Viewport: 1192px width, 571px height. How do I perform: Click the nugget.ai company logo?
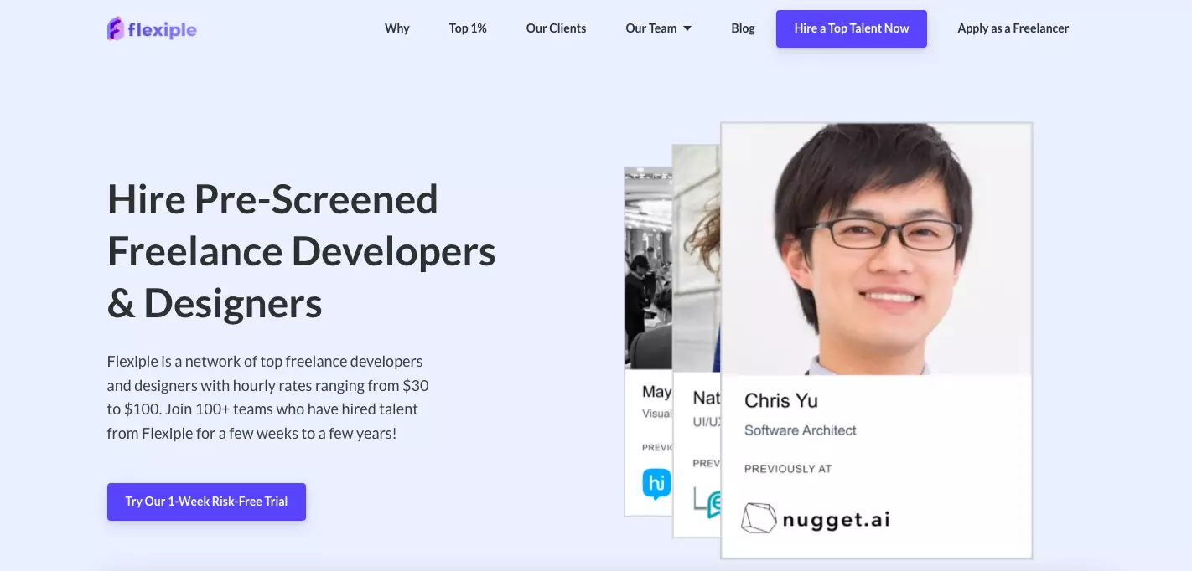(816, 519)
